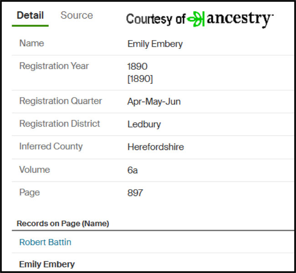Click the bracketed [1890] year value
The height and width of the screenshot is (273, 296).
click(140, 79)
